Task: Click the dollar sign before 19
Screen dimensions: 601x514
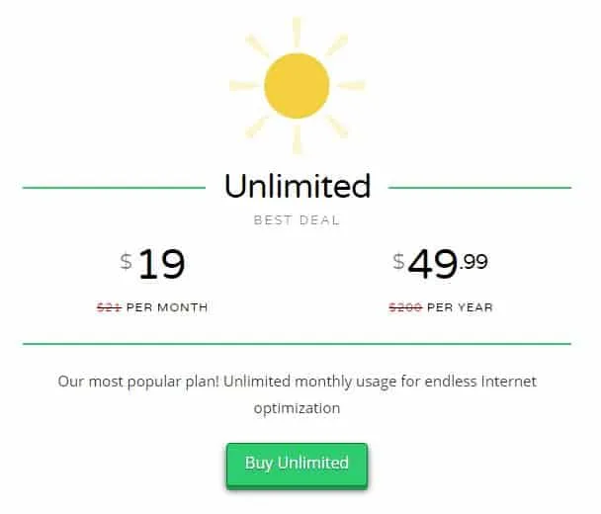Action: pos(127,262)
